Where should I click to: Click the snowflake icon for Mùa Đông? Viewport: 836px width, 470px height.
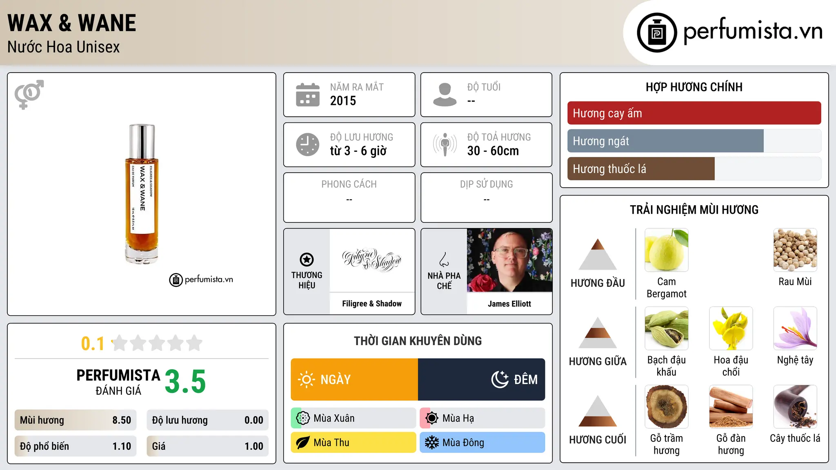point(432,443)
